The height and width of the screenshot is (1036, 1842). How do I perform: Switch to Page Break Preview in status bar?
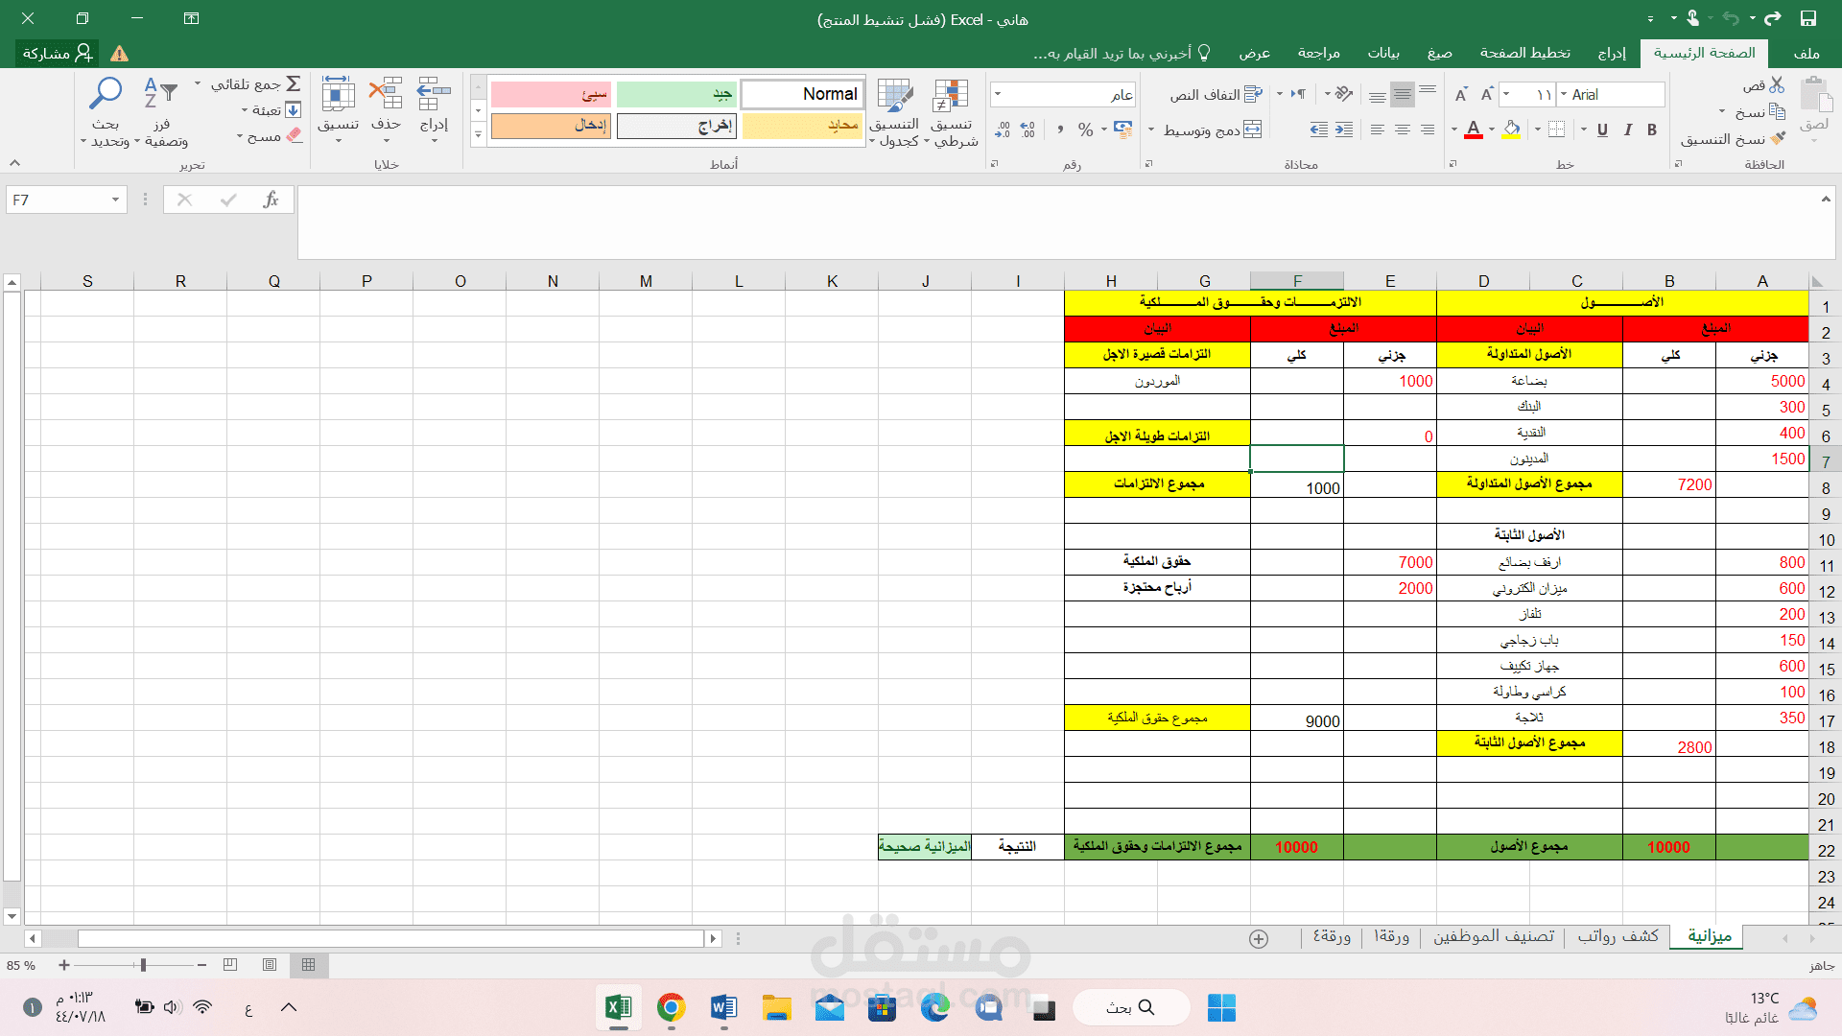pos(230,965)
